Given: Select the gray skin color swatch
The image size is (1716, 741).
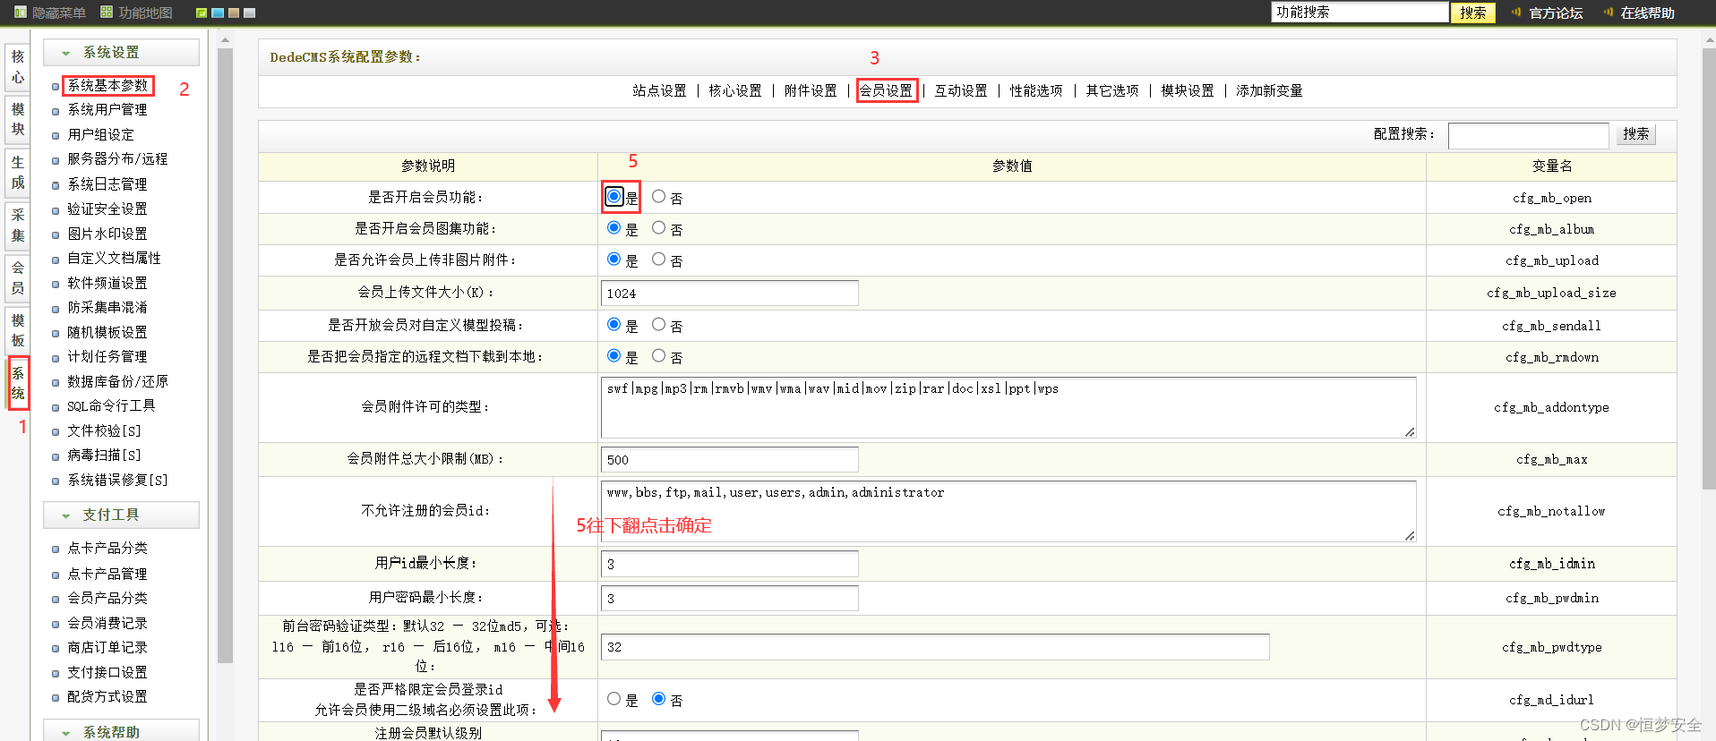Looking at the screenshot, I should click(x=250, y=13).
